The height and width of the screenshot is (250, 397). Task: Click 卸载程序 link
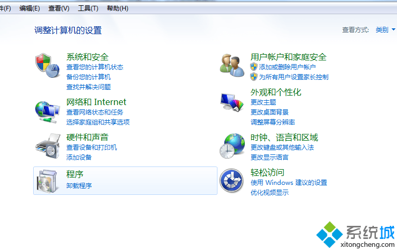pyautogui.click(x=79, y=186)
